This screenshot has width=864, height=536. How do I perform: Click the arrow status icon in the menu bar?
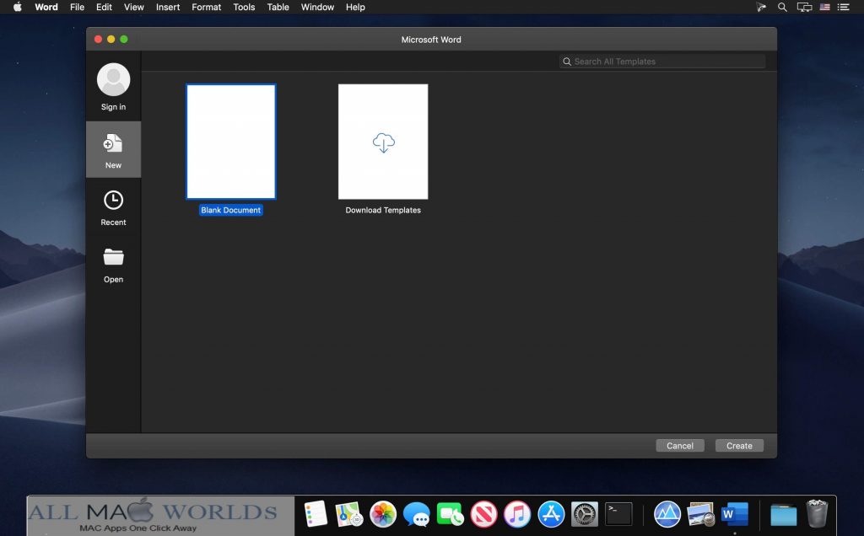762,7
